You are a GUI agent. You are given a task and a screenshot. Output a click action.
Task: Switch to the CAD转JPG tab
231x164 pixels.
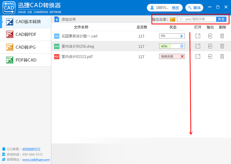click(26, 47)
